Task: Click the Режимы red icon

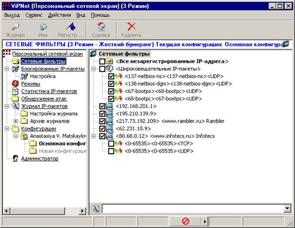Action: pos(15,84)
